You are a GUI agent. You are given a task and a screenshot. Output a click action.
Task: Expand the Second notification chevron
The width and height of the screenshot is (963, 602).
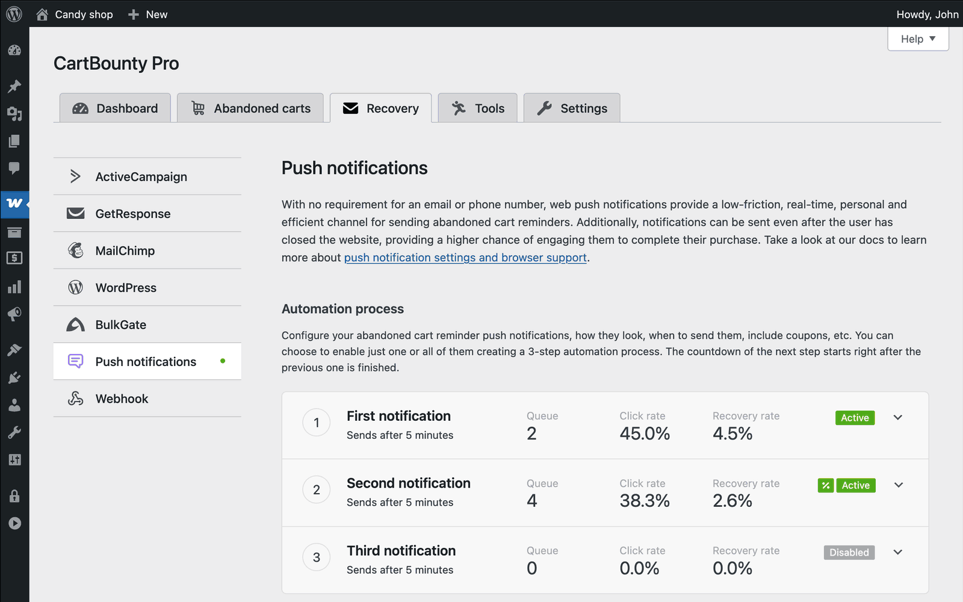pyautogui.click(x=898, y=485)
